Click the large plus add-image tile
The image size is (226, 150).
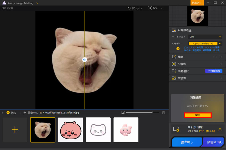(15, 130)
